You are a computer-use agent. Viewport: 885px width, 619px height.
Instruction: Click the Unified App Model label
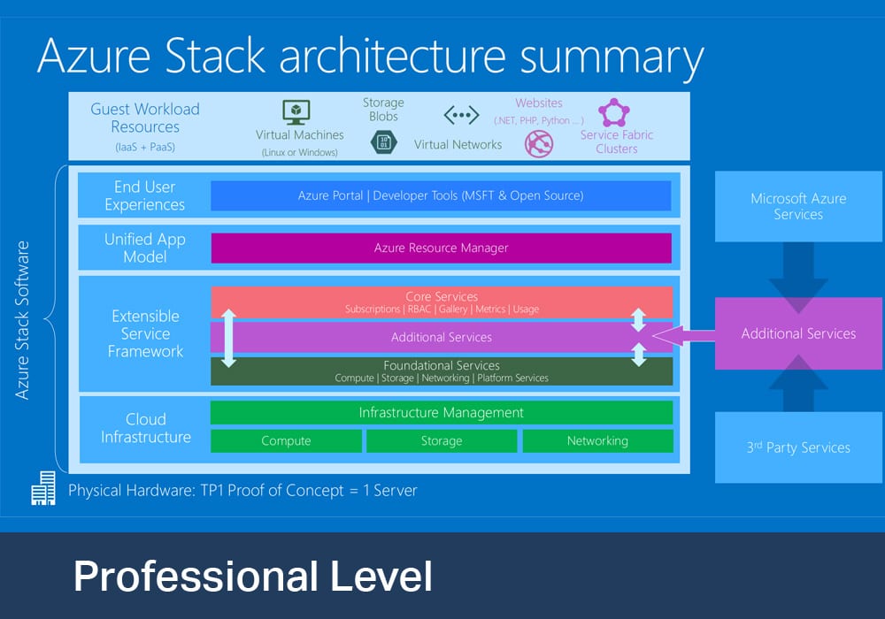point(145,248)
